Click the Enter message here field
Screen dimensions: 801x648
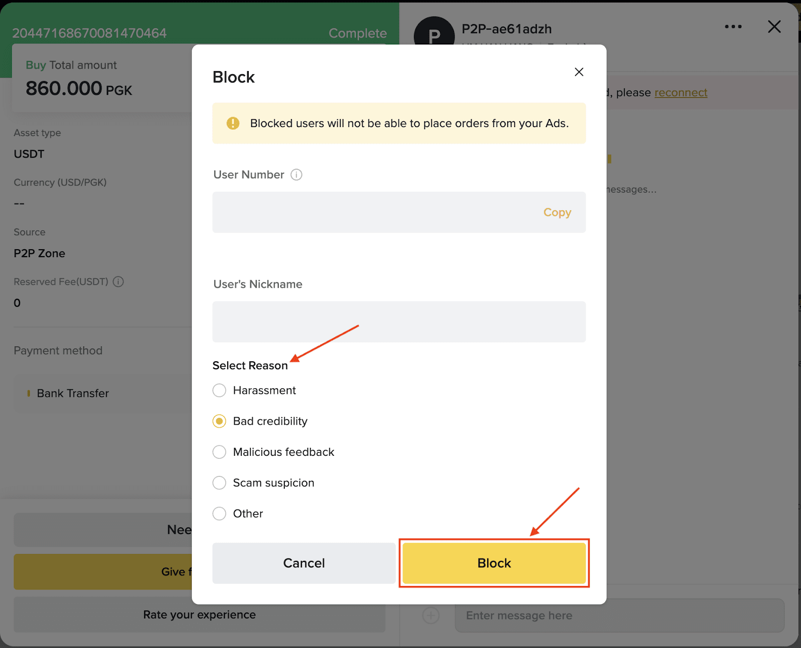[x=619, y=615]
